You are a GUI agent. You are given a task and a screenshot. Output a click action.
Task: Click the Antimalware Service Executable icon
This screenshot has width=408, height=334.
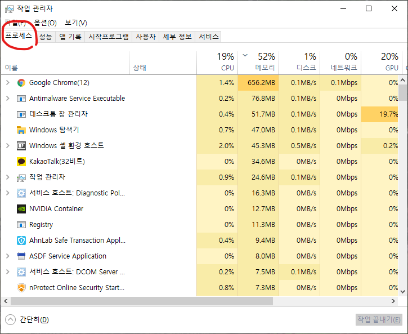click(21, 99)
